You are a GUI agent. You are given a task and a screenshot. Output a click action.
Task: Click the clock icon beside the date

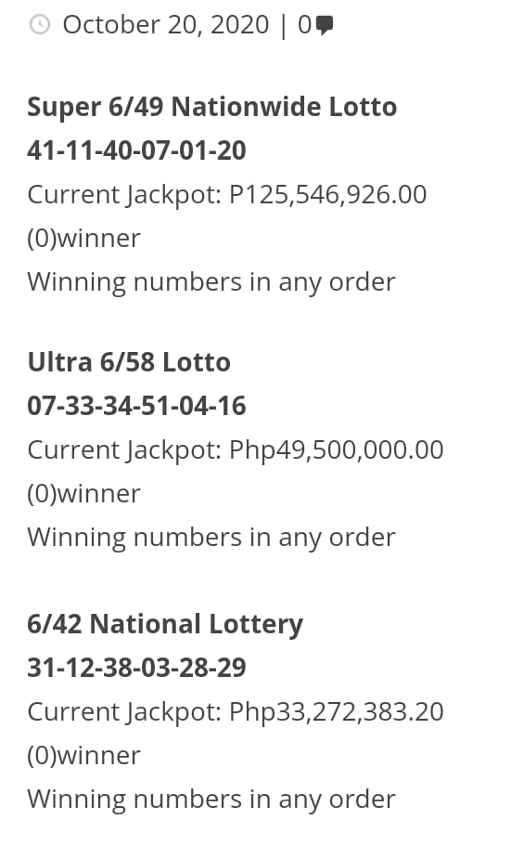point(39,25)
